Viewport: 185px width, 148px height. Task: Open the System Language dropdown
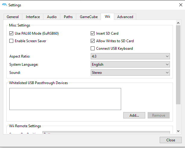[x=130, y=65]
